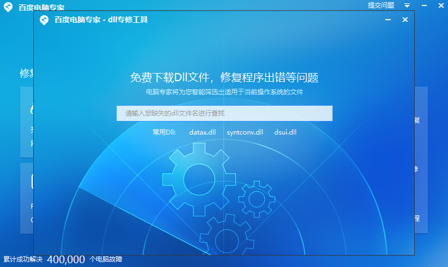Select the common dll syntconv.dll
The image size is (448, 267).
coord(245,132)
